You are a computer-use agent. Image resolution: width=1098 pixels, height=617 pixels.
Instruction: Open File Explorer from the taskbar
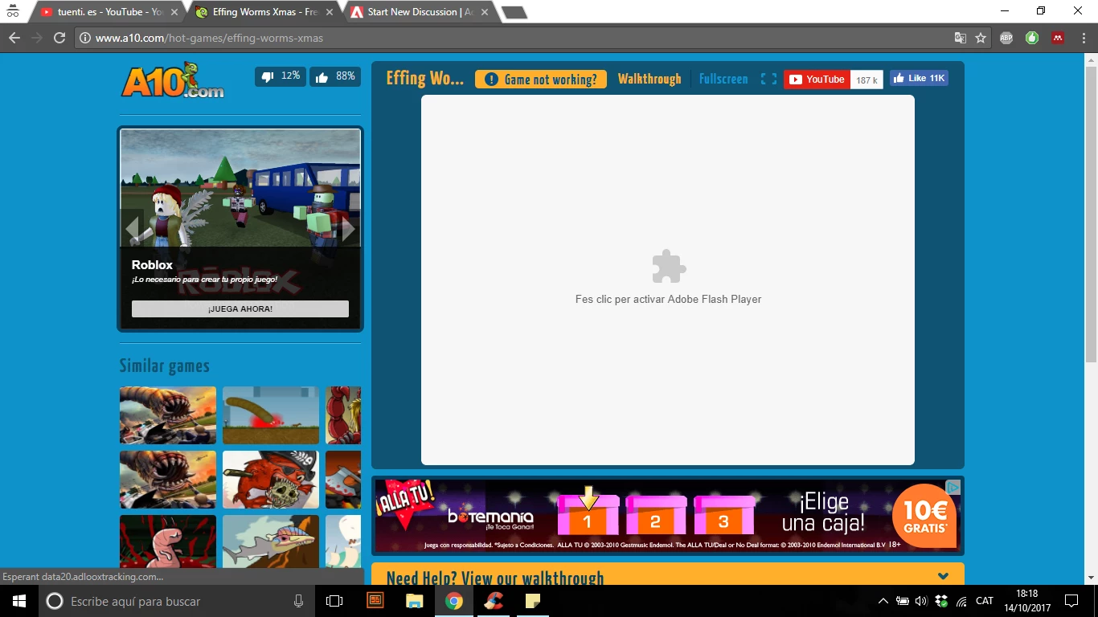point(414,601)
